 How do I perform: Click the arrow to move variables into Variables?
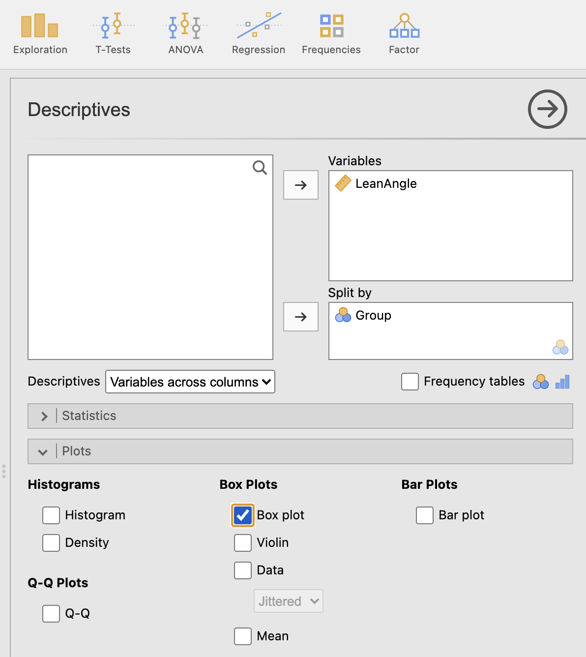point(300,185)
